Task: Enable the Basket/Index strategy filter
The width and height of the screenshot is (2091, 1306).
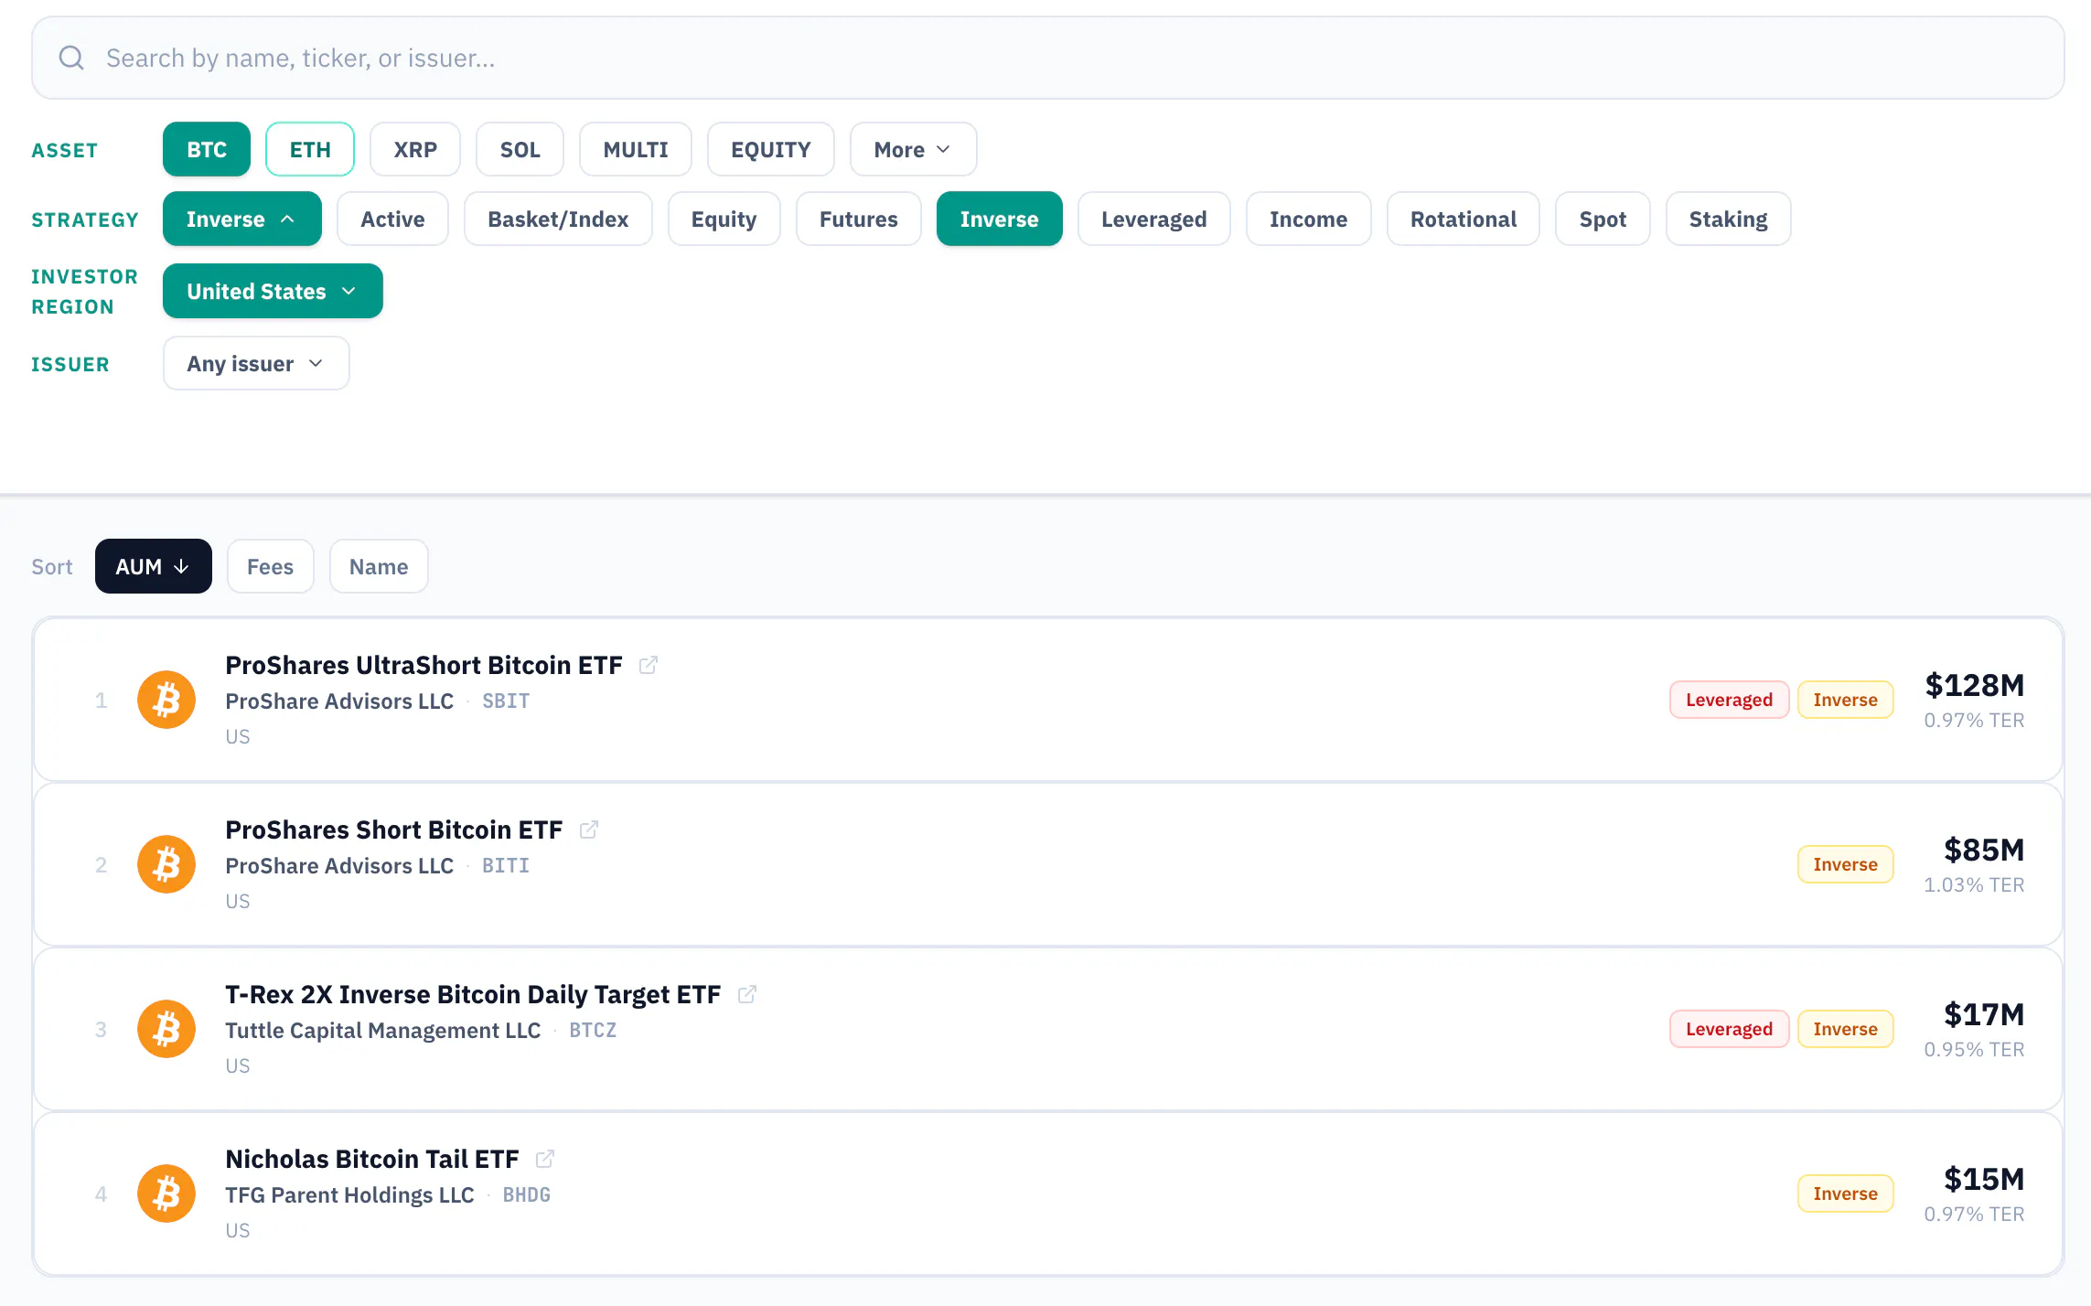Action: 558,219
